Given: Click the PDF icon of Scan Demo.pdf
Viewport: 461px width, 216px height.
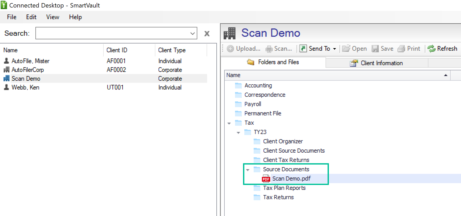Looking at the screenshot, I should [266, 179].
